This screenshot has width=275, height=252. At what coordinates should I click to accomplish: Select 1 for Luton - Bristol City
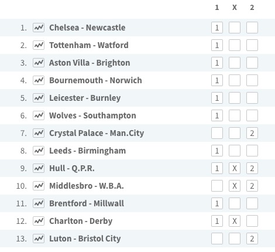point(217,239)
